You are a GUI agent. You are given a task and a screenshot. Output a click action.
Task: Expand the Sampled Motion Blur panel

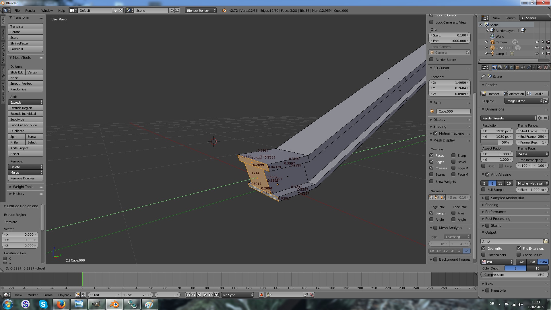point(507,198)
